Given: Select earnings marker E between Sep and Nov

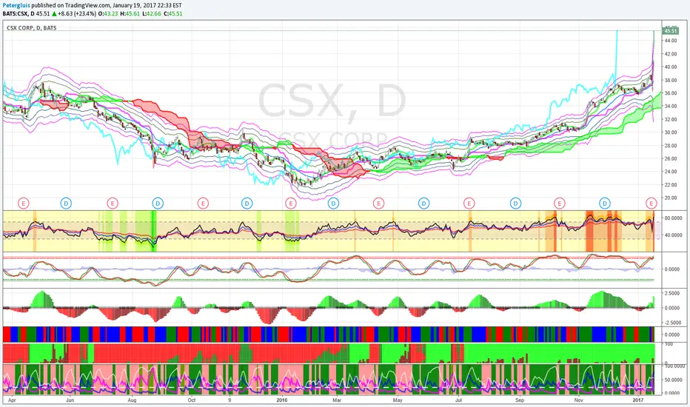Looking at the screenshot, I should click(x=559, y=203).
